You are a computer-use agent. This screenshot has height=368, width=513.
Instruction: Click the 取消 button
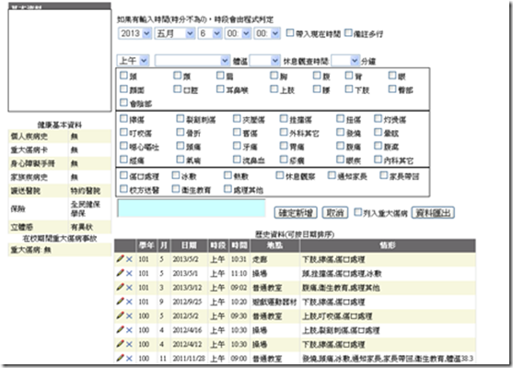click(335, 213)
